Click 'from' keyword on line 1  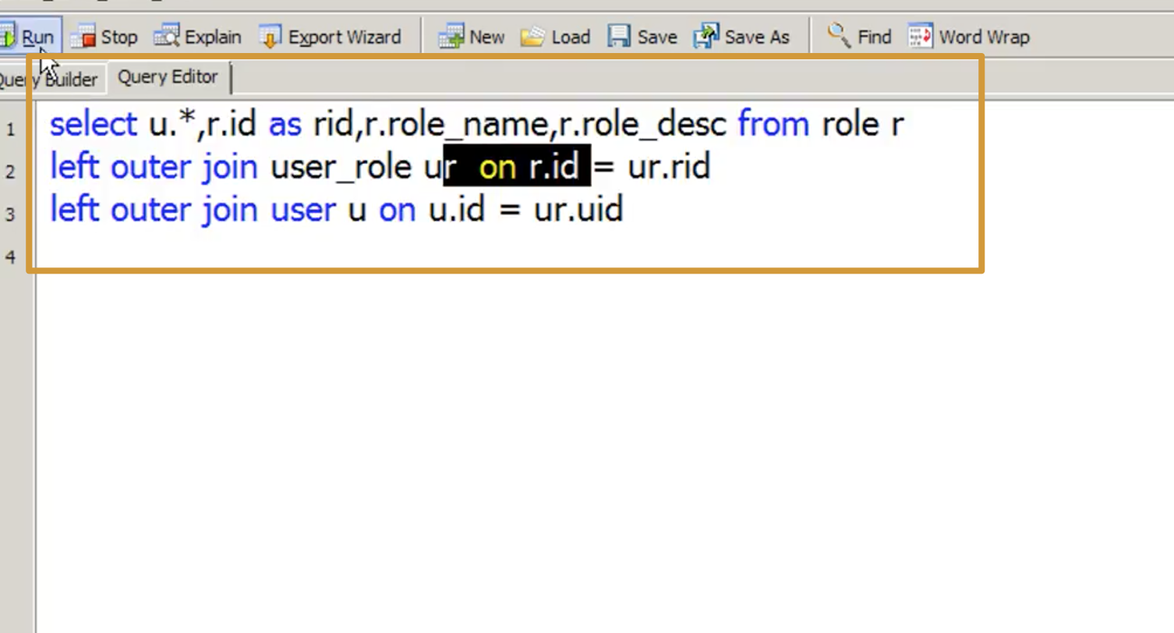(773, 125)
